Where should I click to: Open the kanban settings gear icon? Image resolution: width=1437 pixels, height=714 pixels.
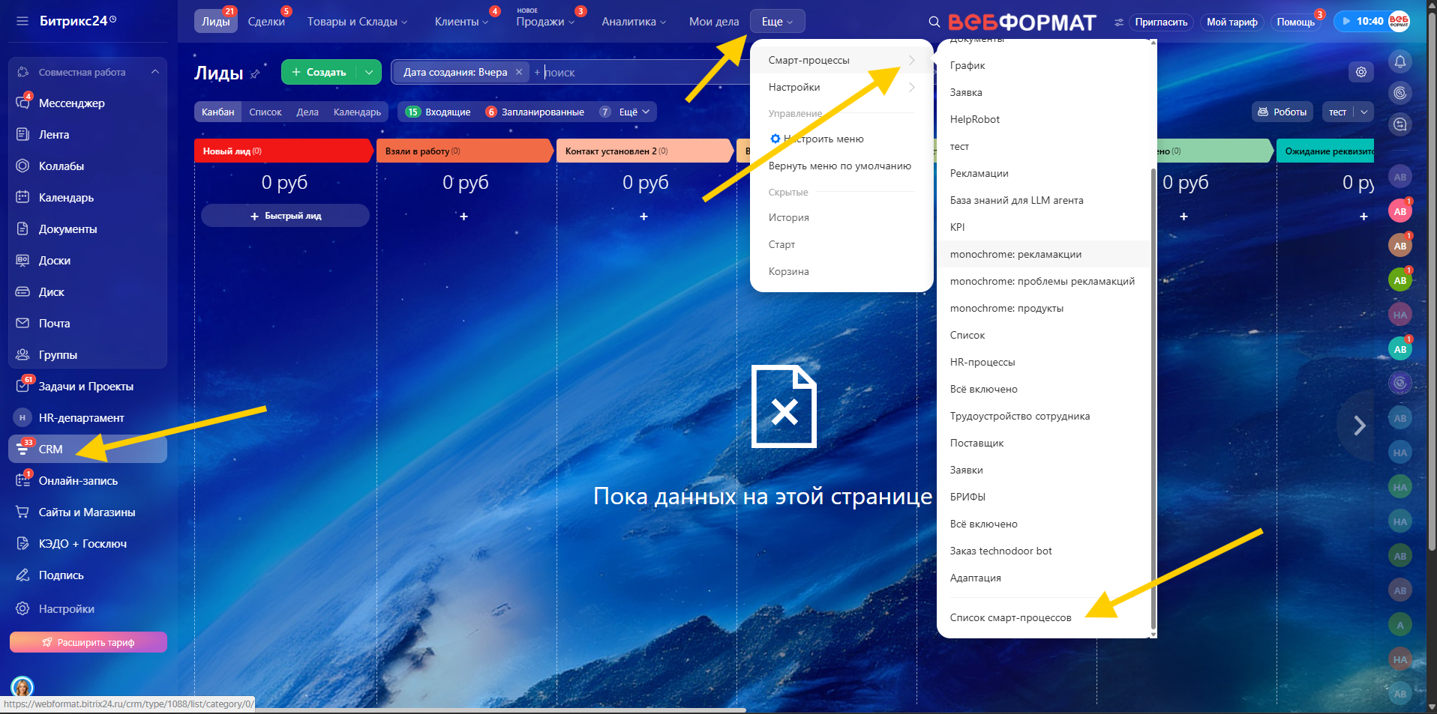tap(1360, 72)
